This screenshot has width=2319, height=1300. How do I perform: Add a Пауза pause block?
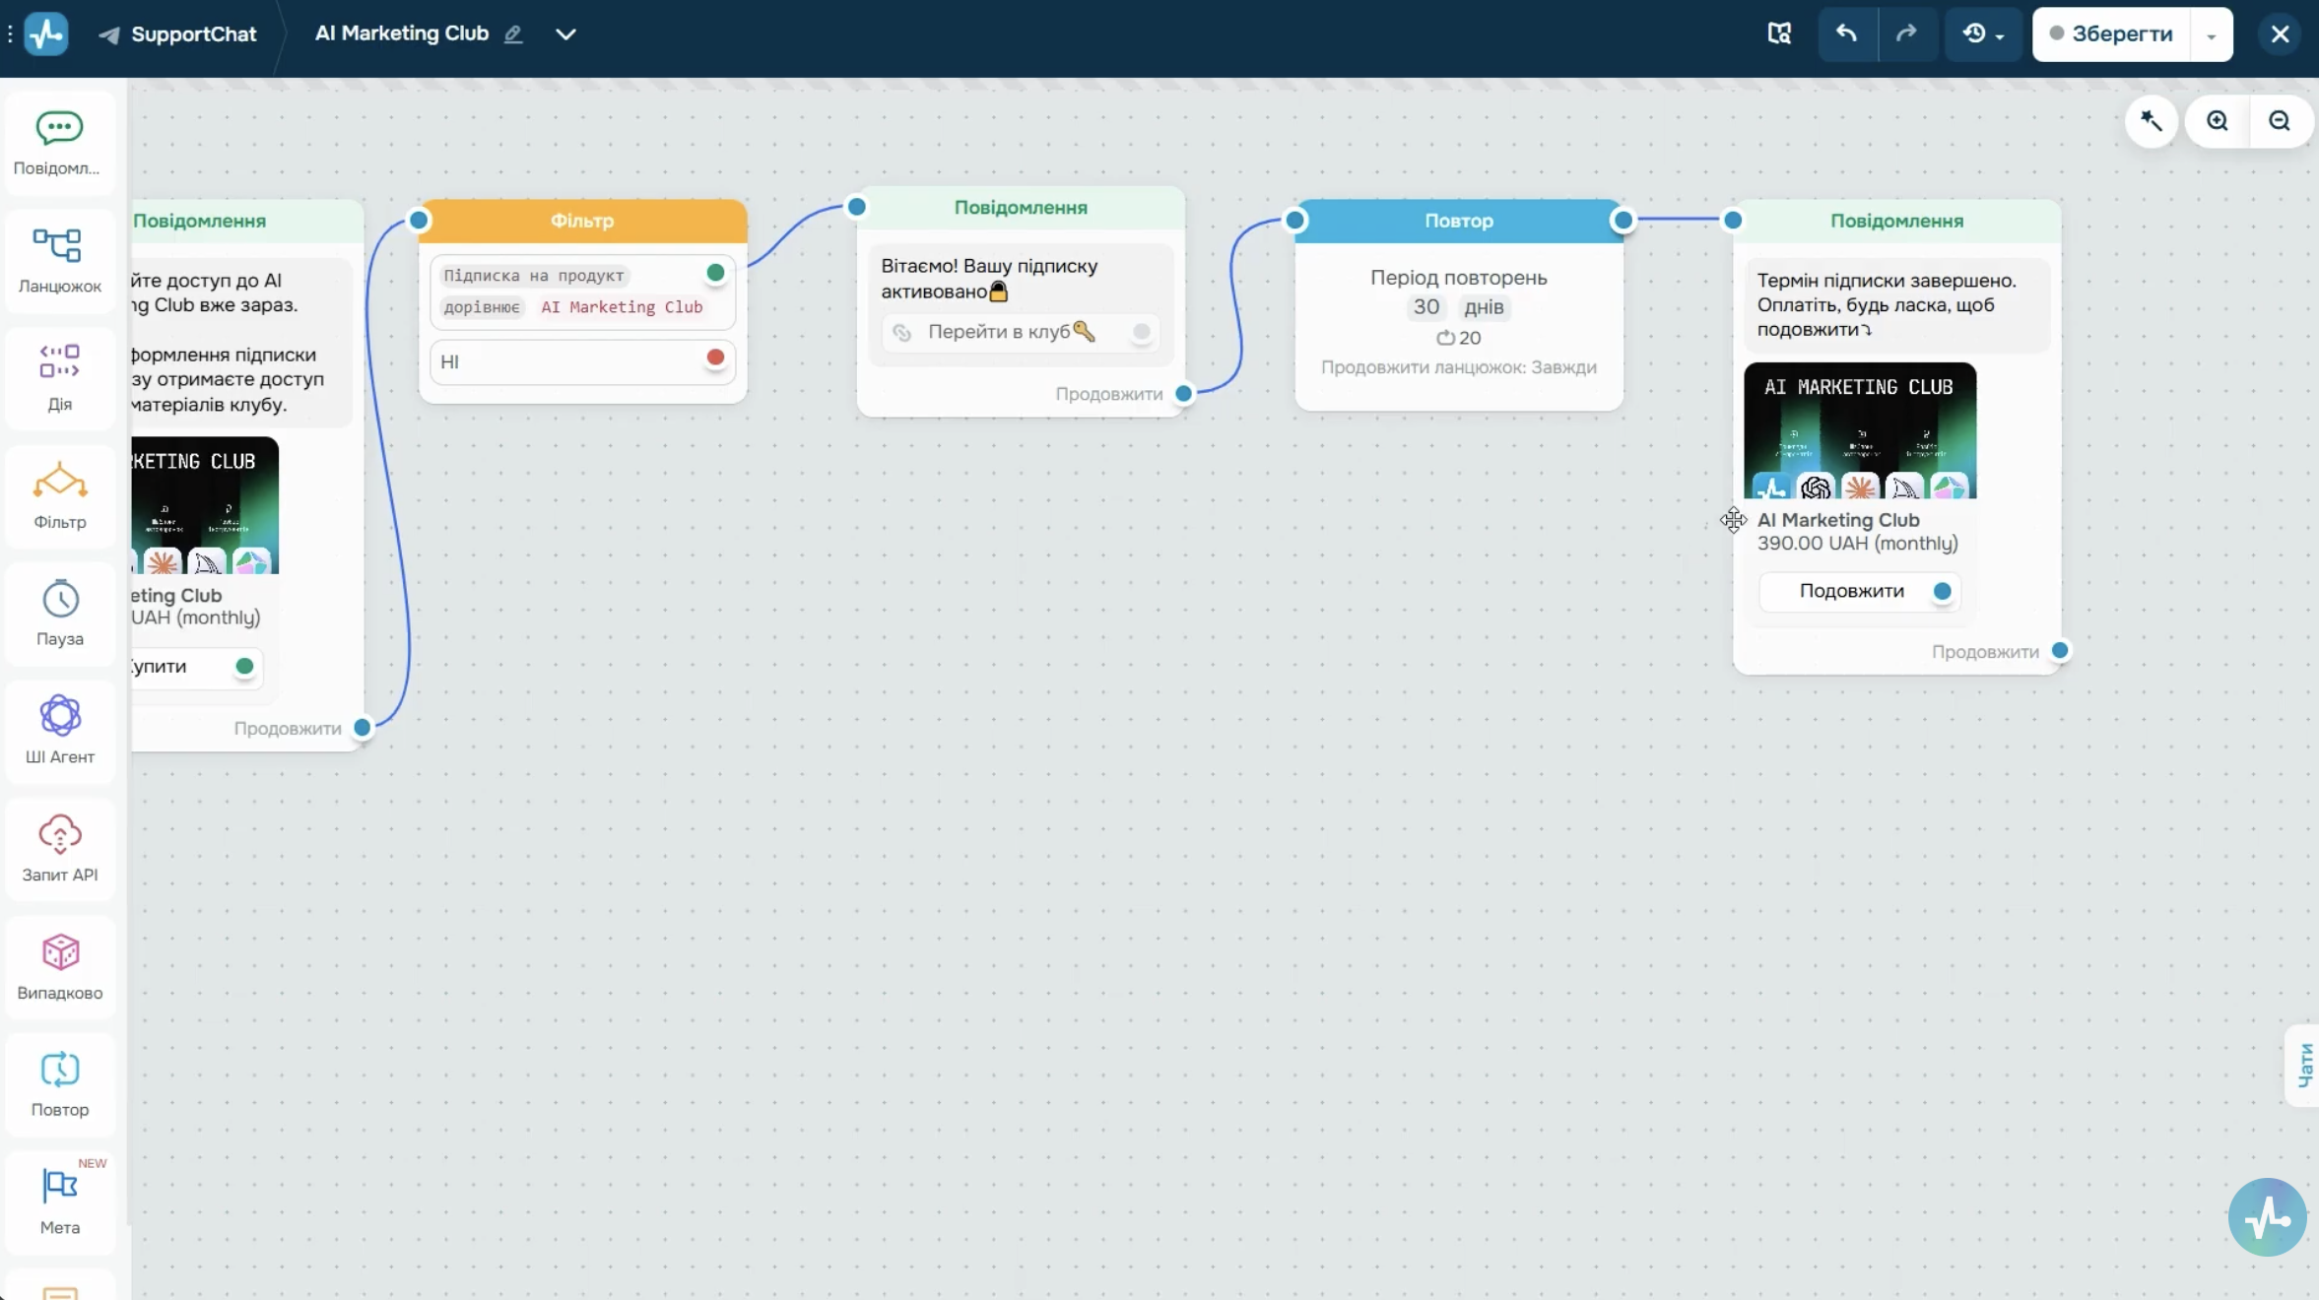coord(59,613)
